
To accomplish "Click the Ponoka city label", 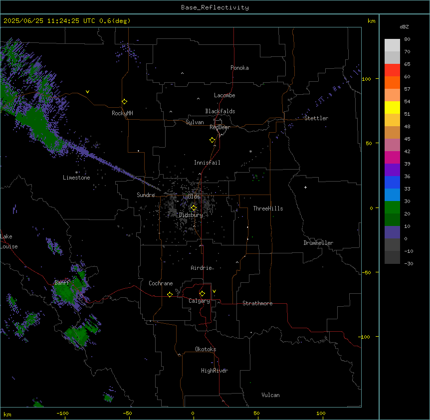I will tap(239, 68).
